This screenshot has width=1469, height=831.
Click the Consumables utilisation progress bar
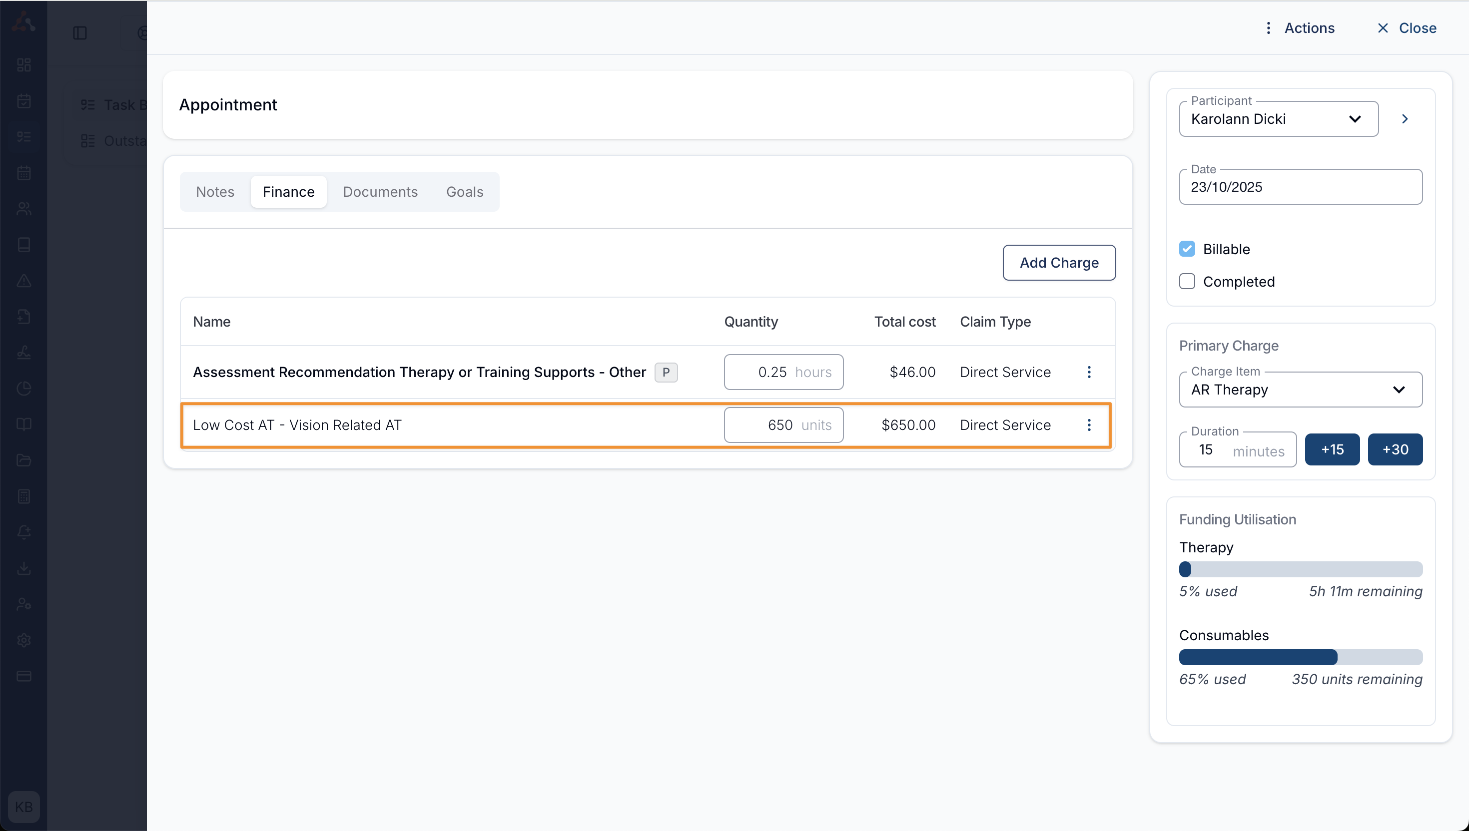pos(1300,657)
